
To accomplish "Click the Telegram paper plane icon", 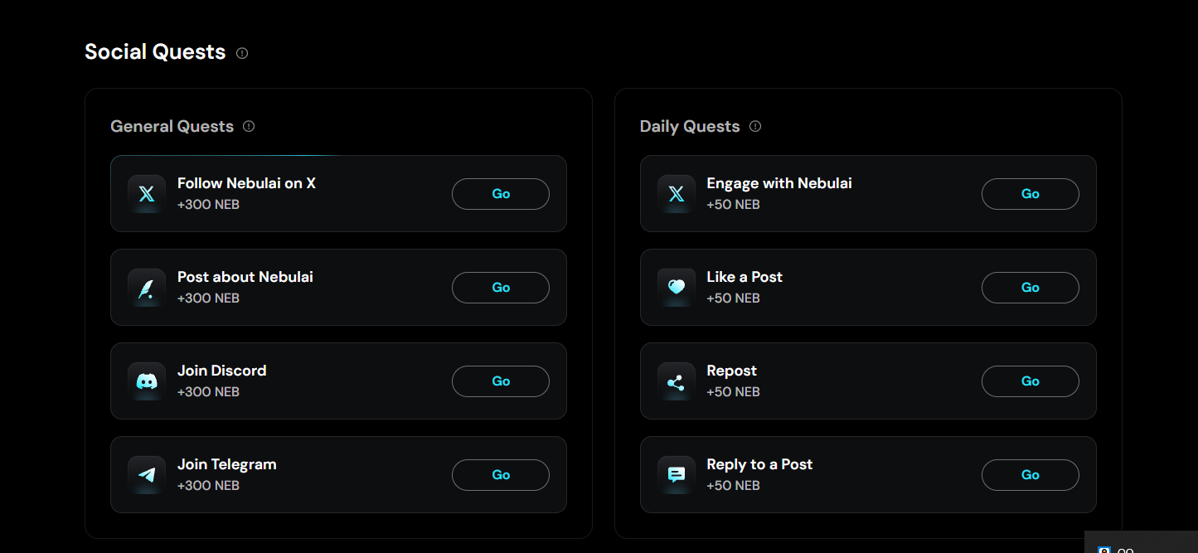I will (147, 475).
